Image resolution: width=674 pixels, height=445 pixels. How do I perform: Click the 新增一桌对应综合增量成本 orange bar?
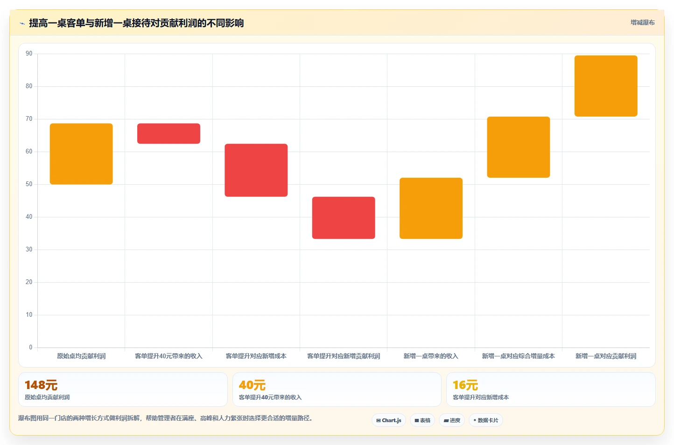[x=519, y=147]
